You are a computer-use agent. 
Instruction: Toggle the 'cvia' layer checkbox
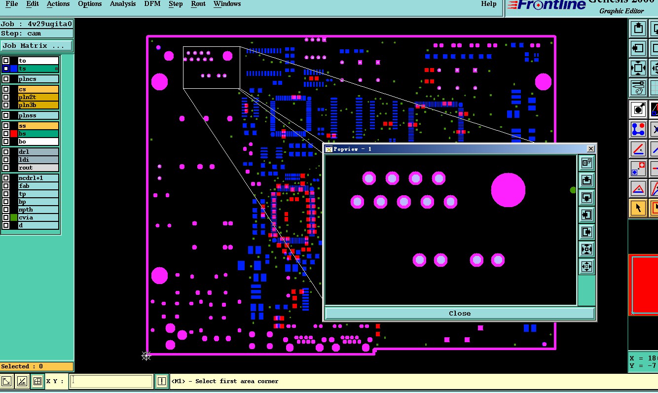click(6, 217)
